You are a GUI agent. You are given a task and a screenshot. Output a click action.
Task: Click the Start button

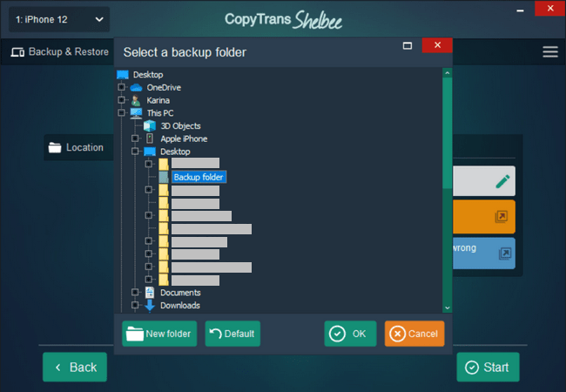[488, 367]
